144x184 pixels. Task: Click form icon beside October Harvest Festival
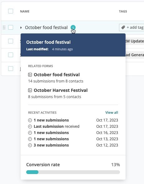pos(30,90)
